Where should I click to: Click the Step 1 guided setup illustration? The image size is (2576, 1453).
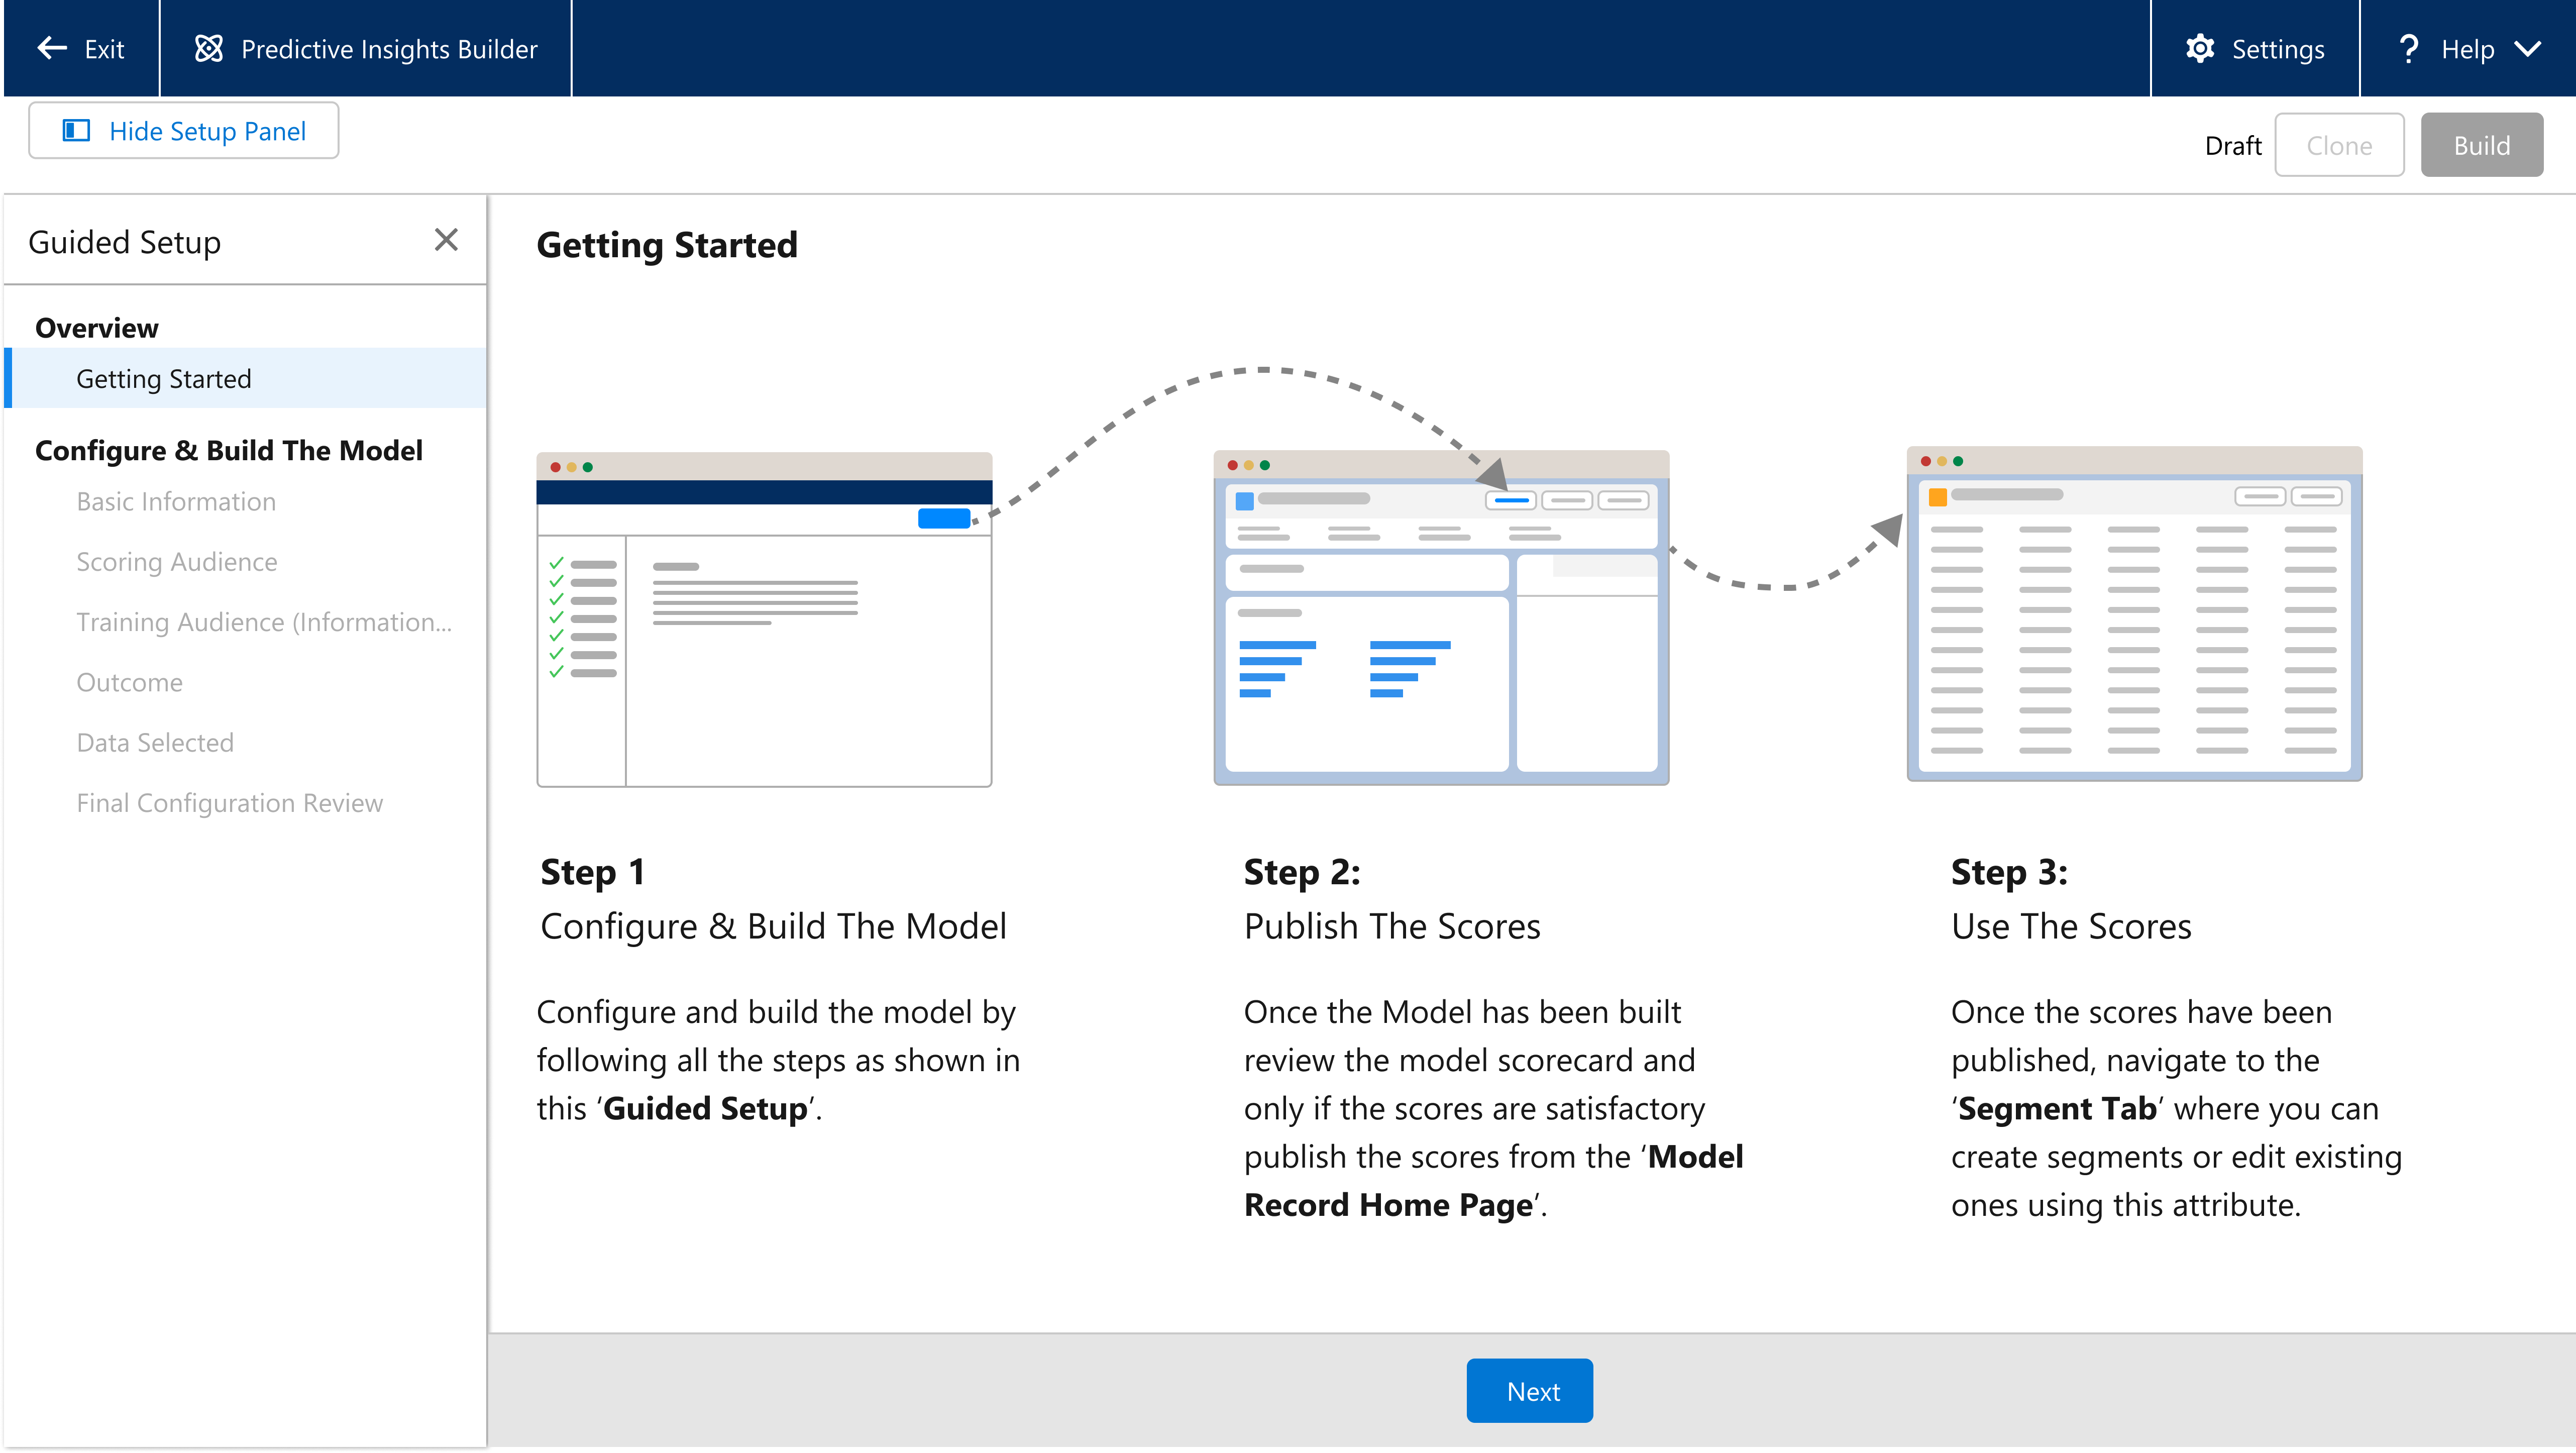coord(764,619)
